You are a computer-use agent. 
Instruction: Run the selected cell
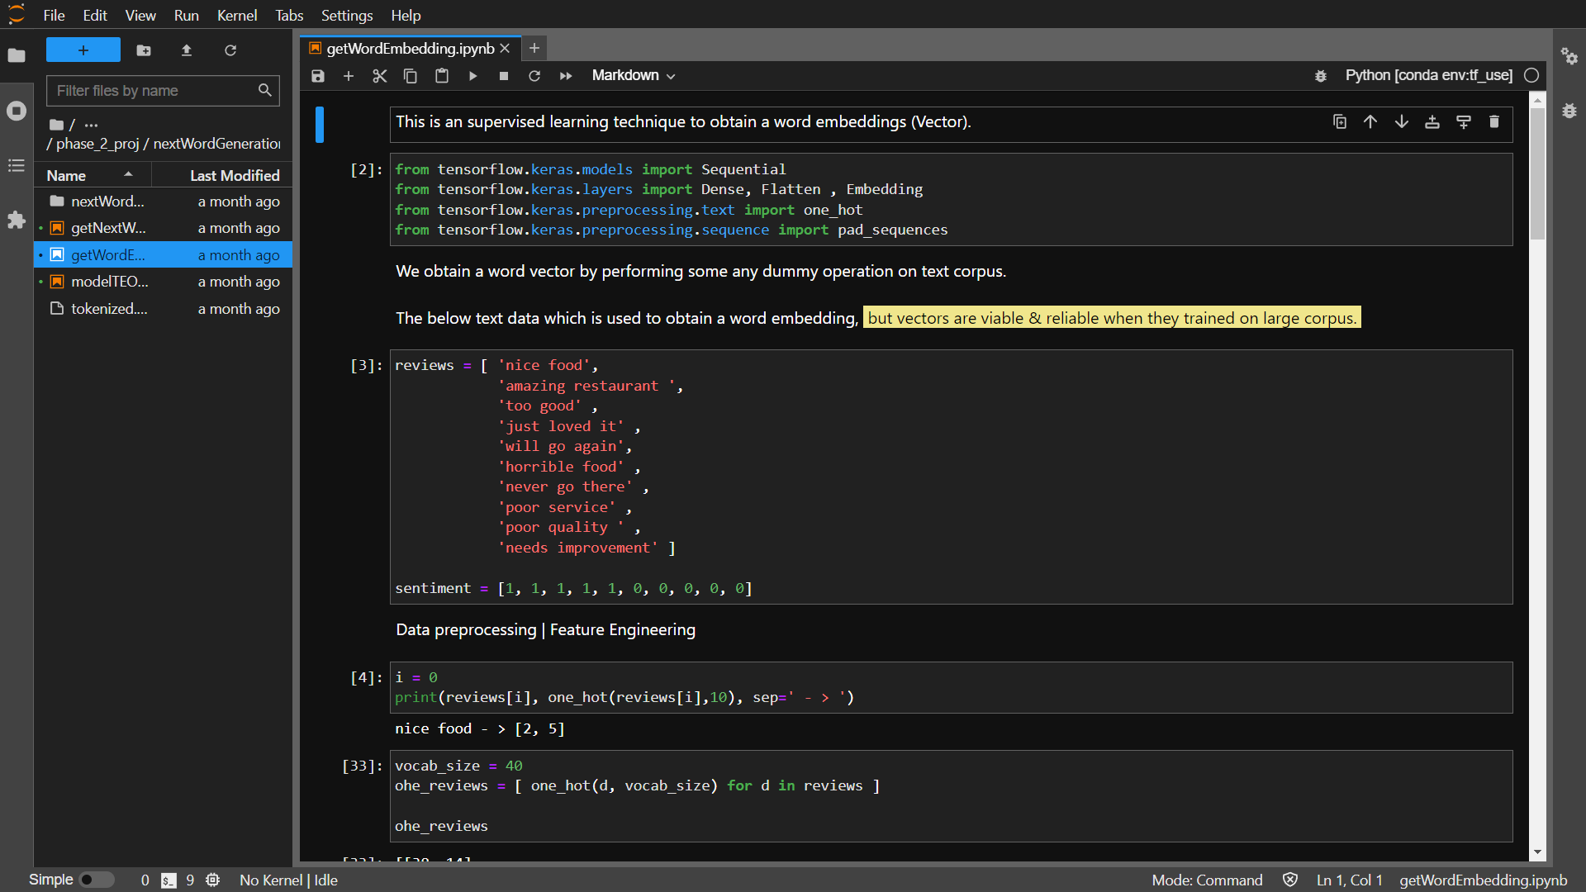point(472,76)
